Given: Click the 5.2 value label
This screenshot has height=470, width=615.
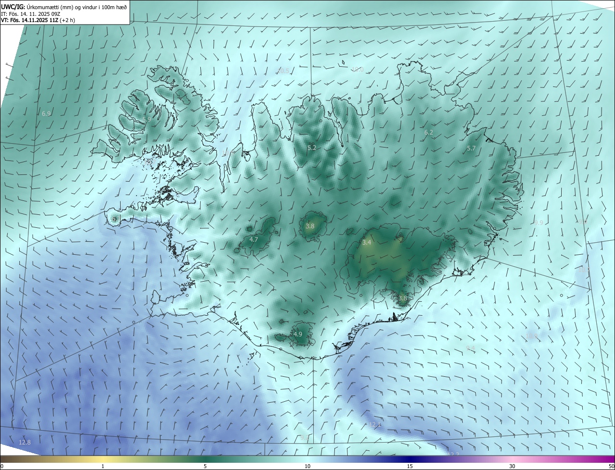Looking at the screenshot, I should 312,148.
